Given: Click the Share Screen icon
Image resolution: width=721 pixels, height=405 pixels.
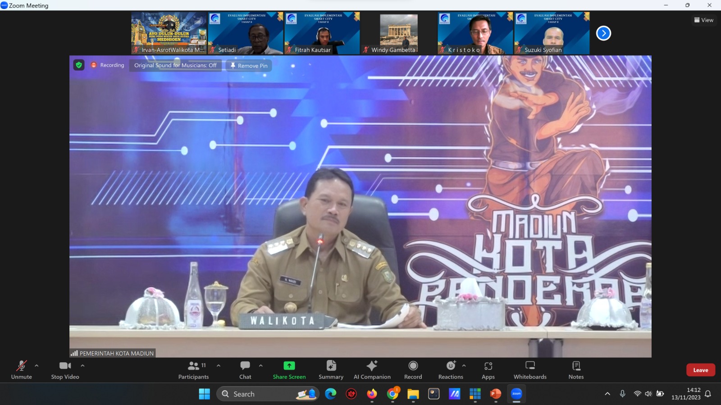Looking at the screenshot, I should coord(289,366).
